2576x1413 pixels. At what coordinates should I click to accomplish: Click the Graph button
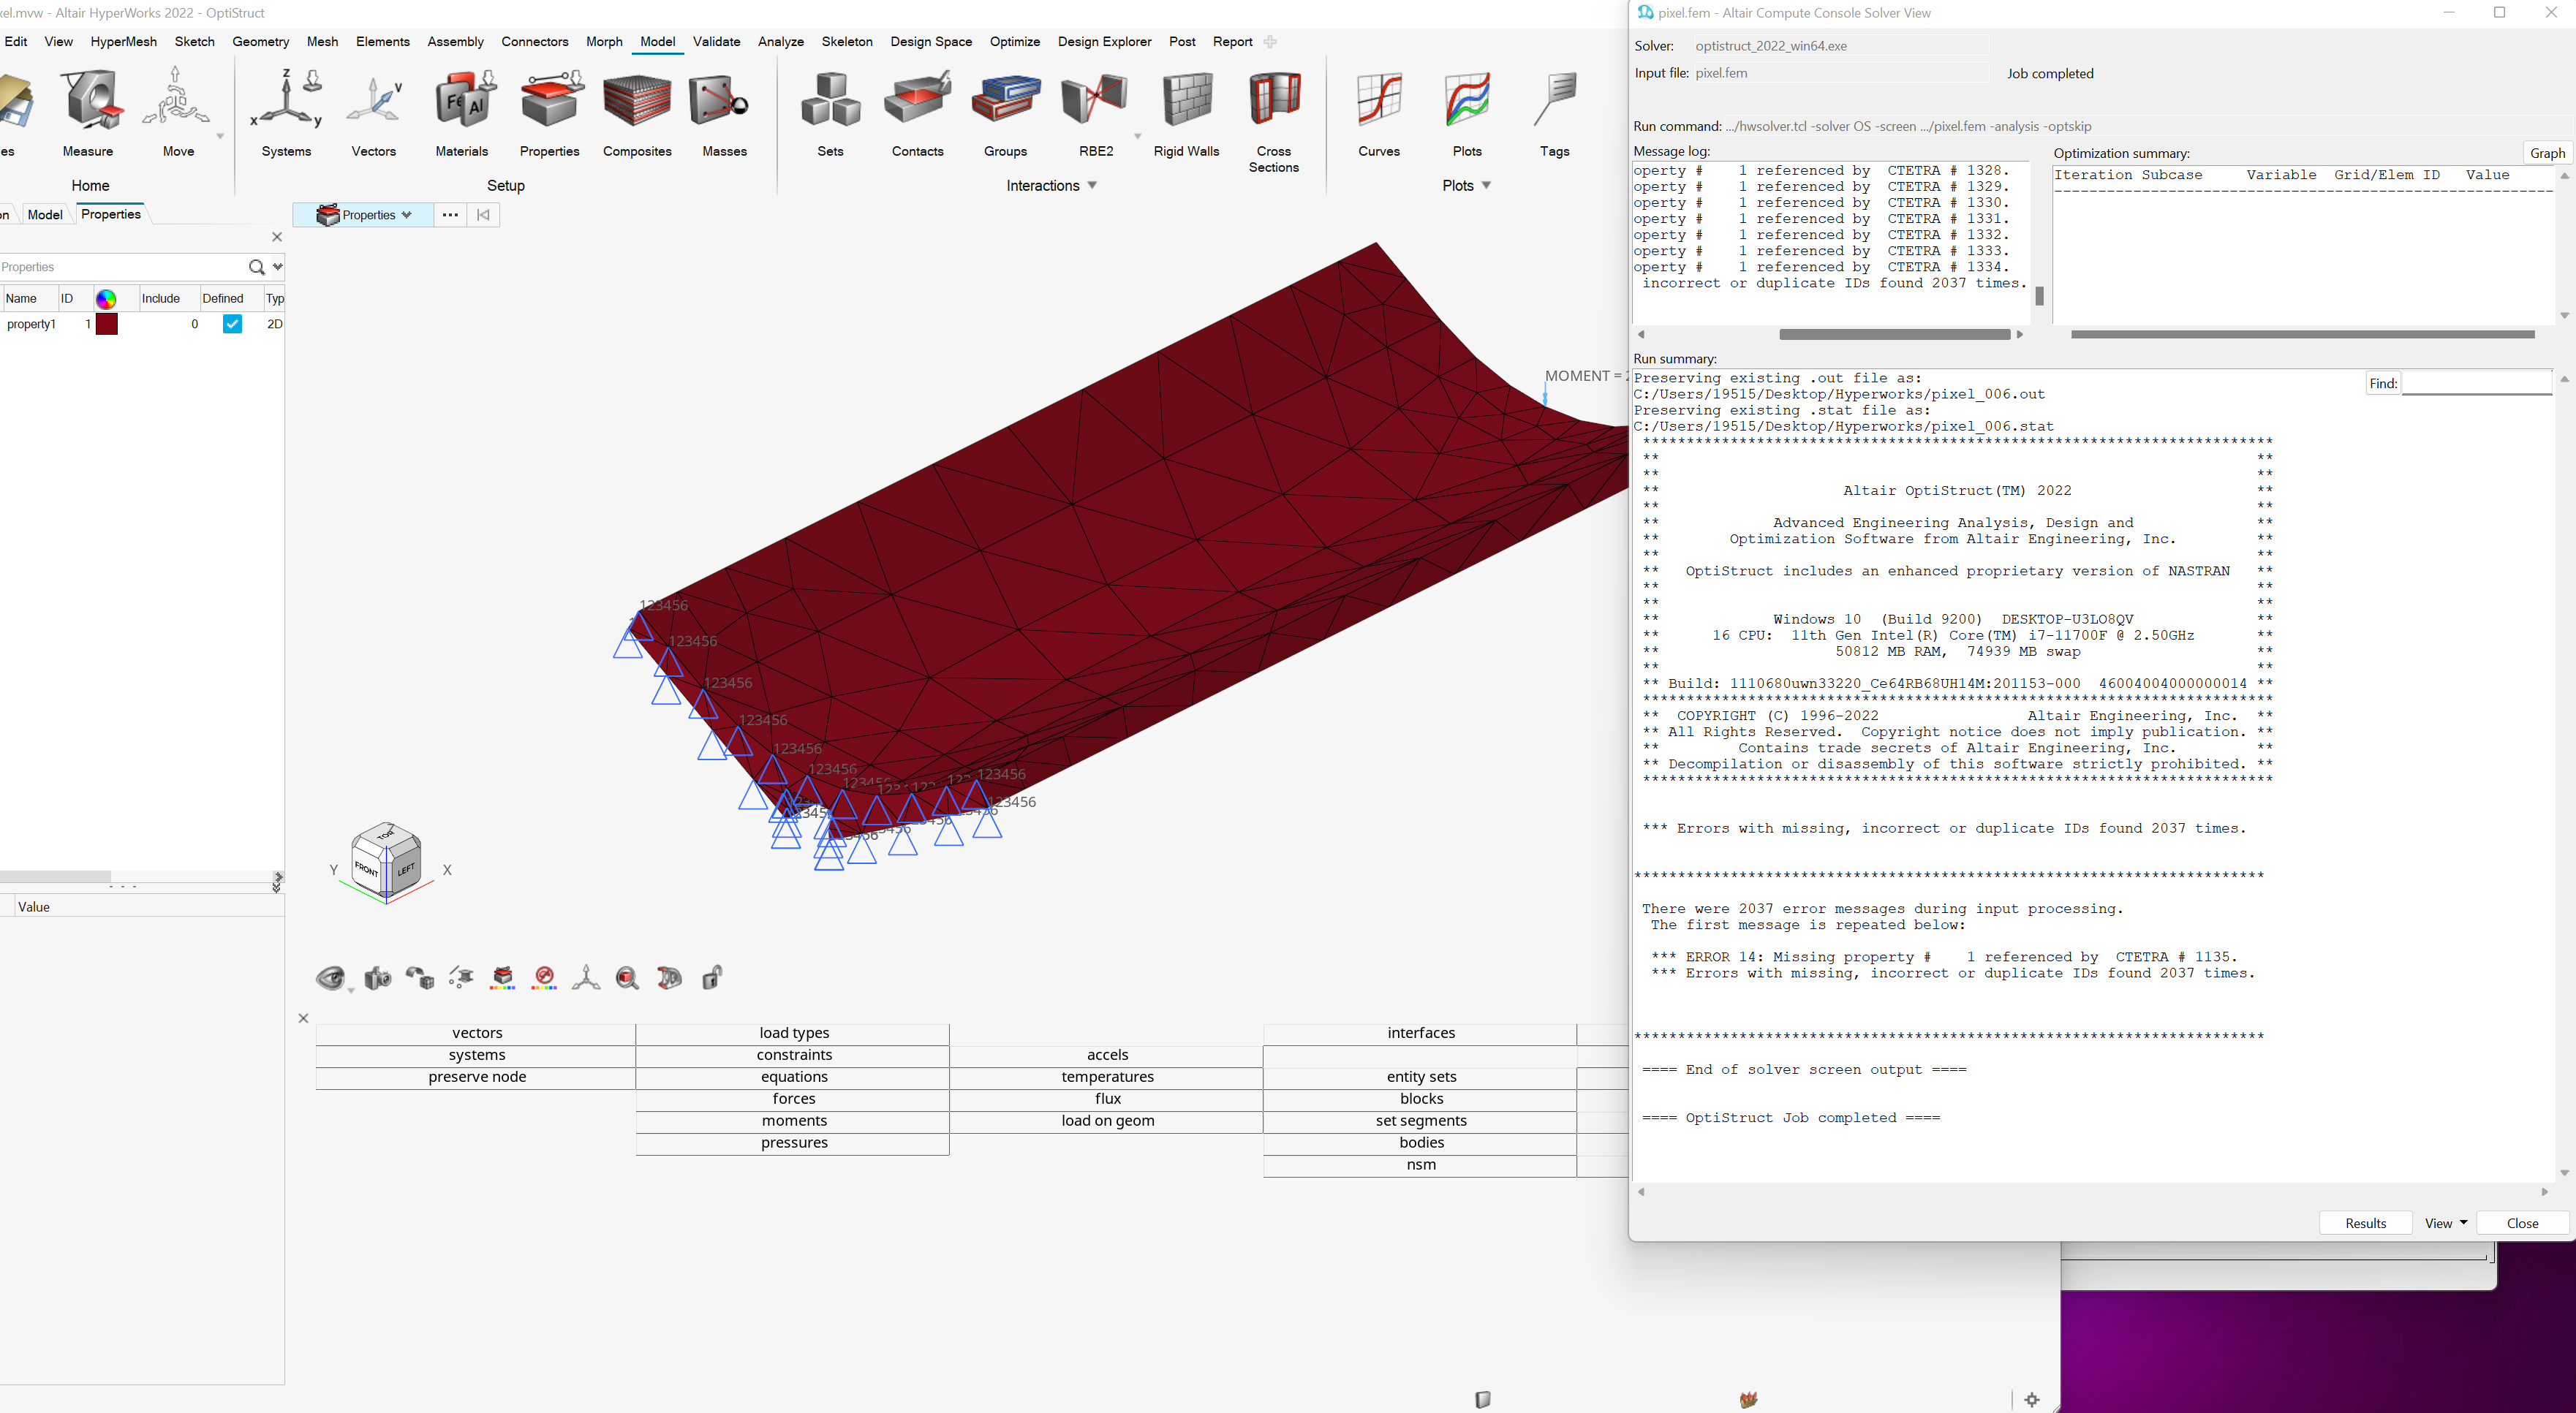click(x=2546, y=153)
